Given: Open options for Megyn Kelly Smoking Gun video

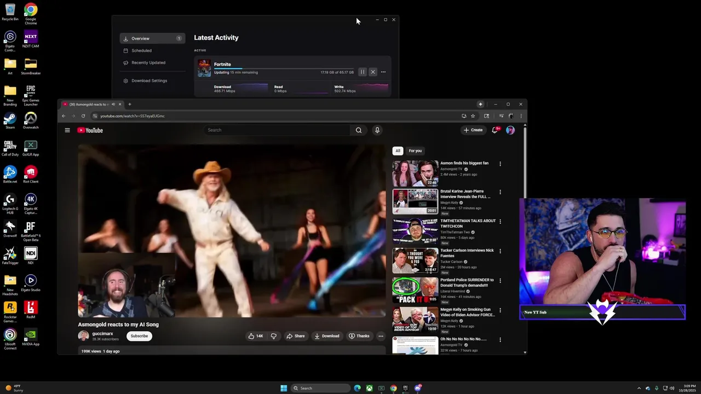Looking at the screenshot, I should (x=500, y=310).
